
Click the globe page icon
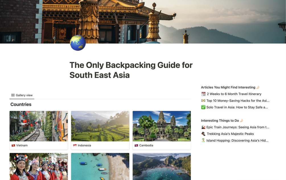78,43
